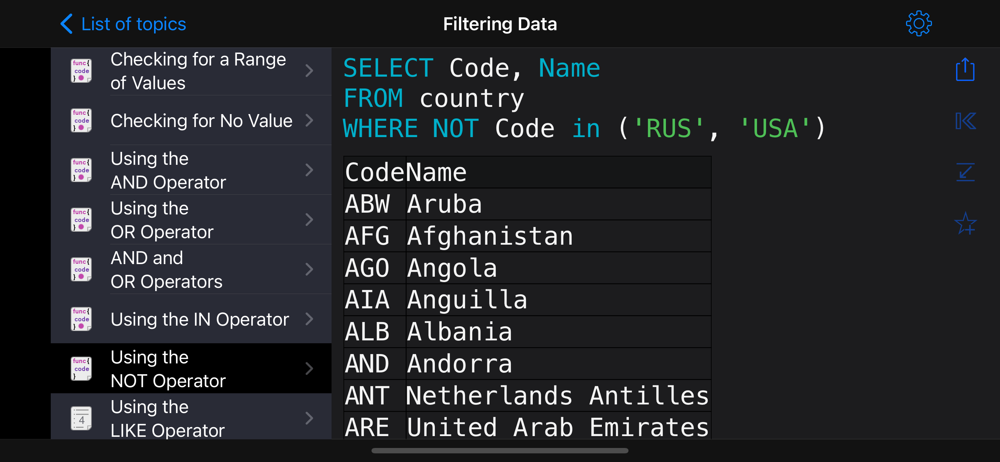Viewport: 1000px width, 462px height.
Task: Click the country table name in query
Action: [x=472, y=99]
